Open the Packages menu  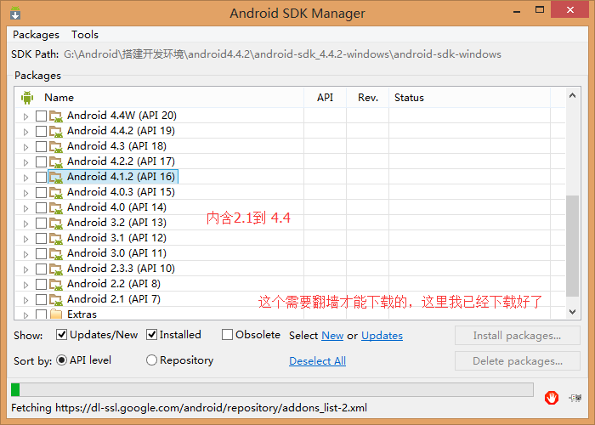(36, 35)
